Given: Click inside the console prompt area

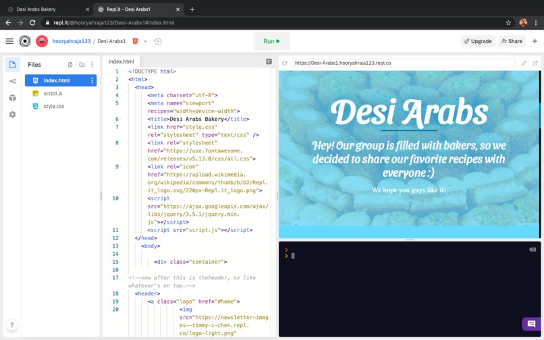Looking at the screenshot, I should click(410, 289).
